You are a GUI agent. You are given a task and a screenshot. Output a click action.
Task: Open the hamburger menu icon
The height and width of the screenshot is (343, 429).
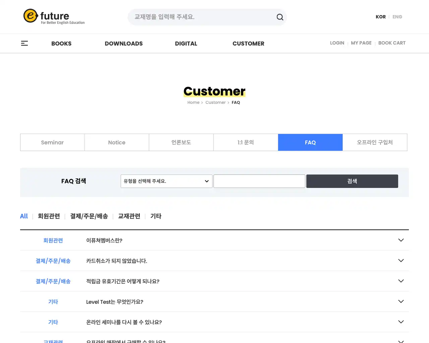click(x=24, y=43)
